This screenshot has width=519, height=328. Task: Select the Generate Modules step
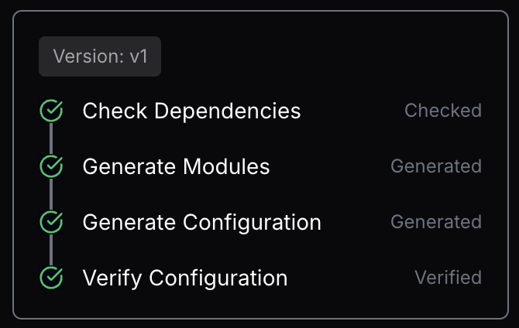[x=176, y=166]
